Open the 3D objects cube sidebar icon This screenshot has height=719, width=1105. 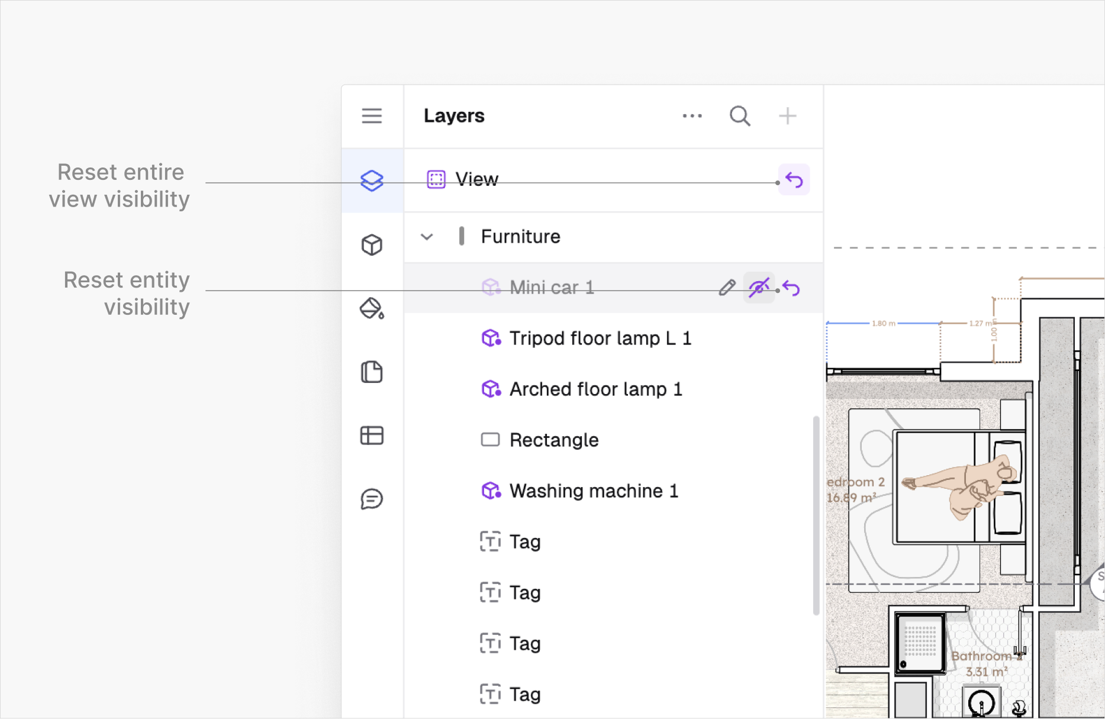point(372,244)
